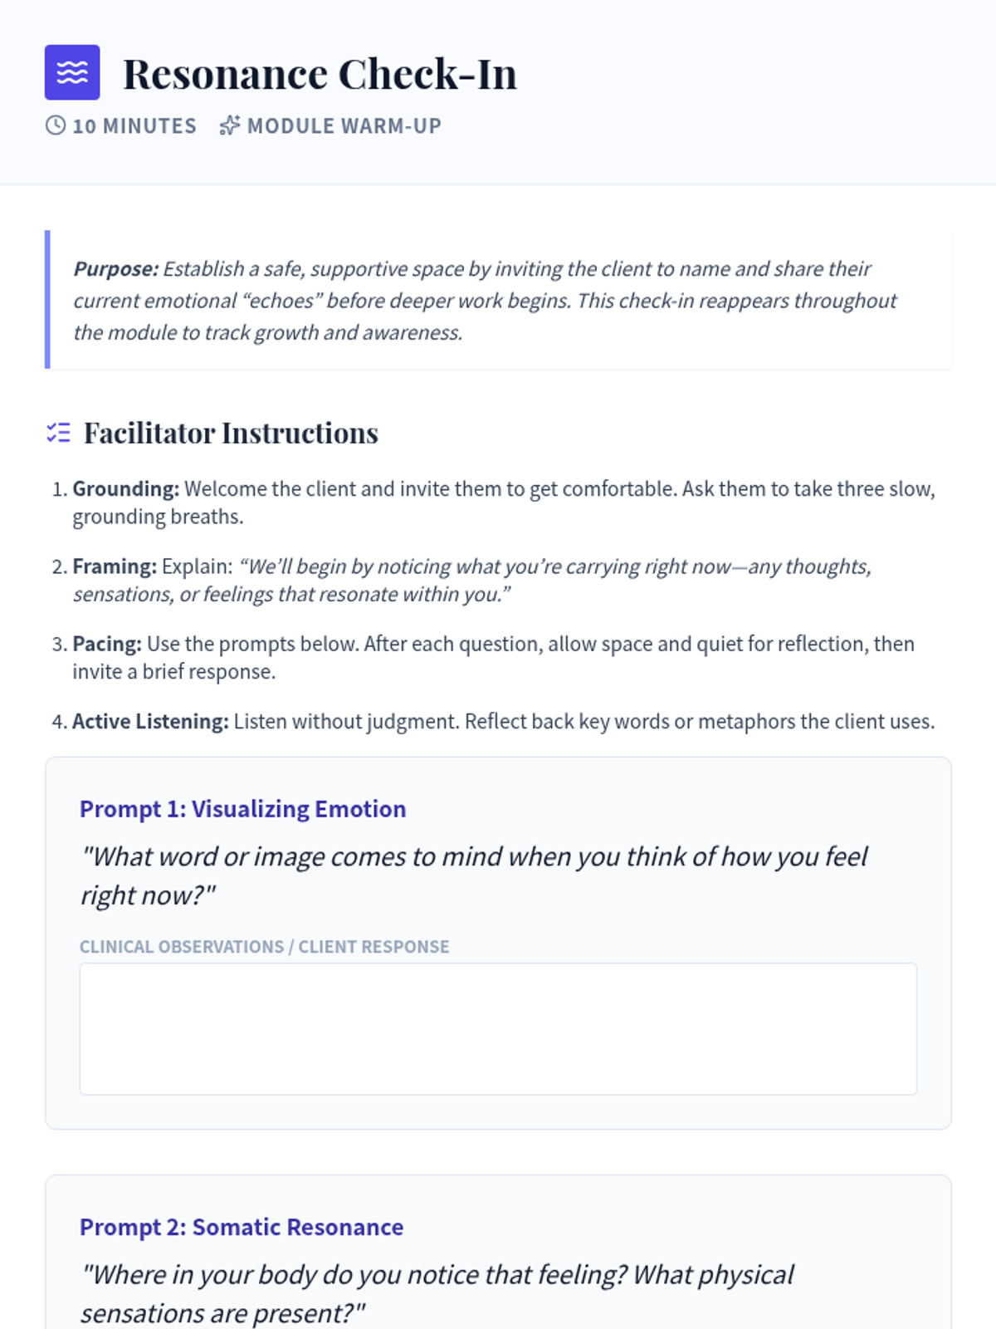Click the Prompt 2: Somatic Resonance heading
The width and height of the screenshot is (996, 1329).
coord(242,1227)
